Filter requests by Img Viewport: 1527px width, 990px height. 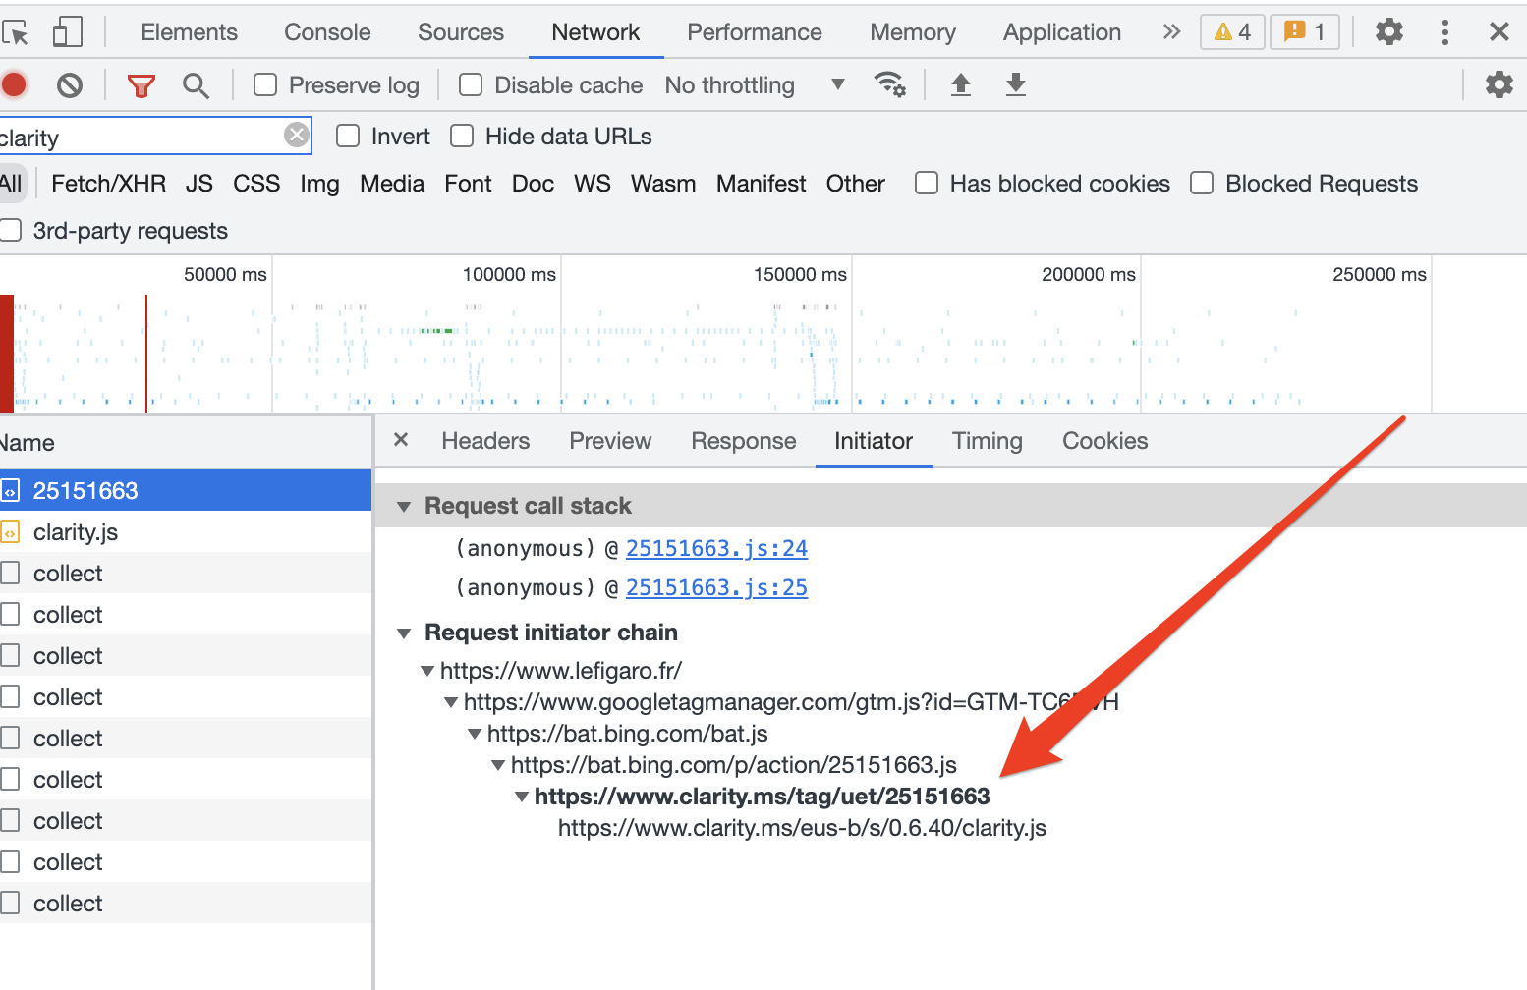pyautogui.click(x=319, y=184)
